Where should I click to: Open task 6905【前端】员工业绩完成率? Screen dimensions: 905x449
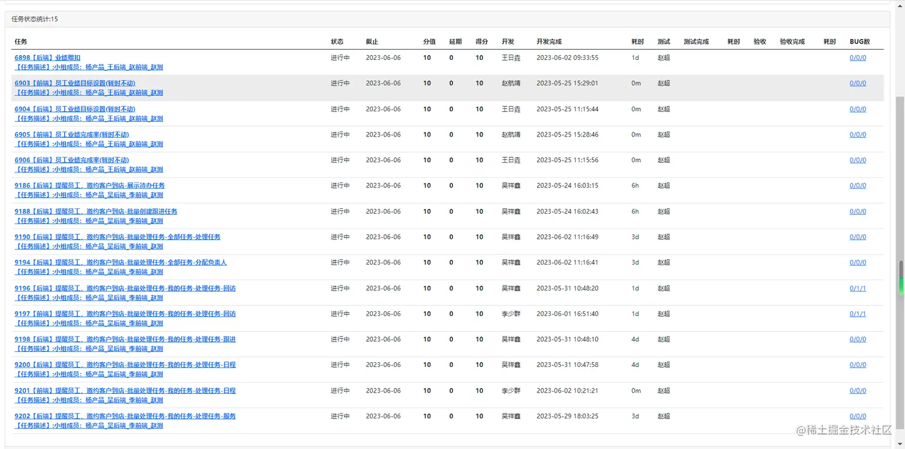[x=72, y=135]
